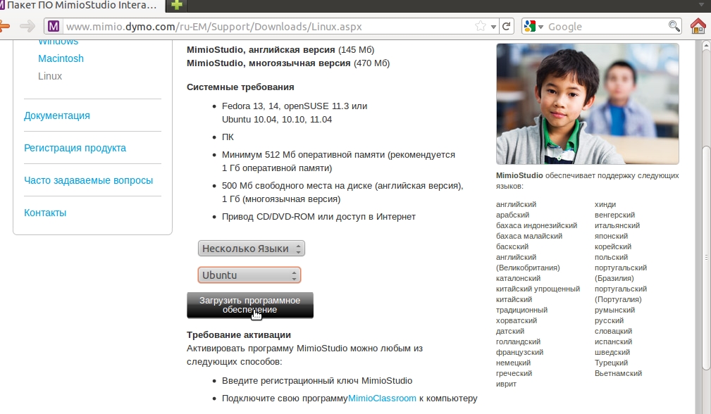Click русский in the language list
Viewport: 711px width, 414px height.
coord(609,320)
